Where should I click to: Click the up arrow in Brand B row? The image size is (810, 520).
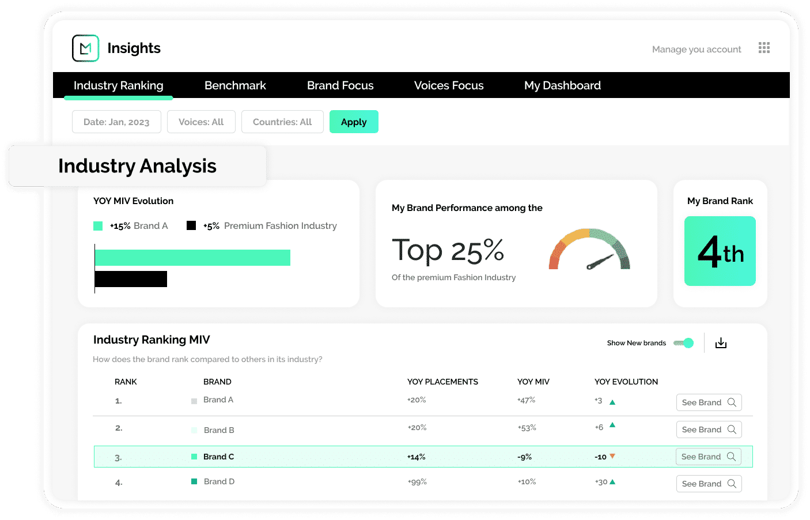(612, 425)
